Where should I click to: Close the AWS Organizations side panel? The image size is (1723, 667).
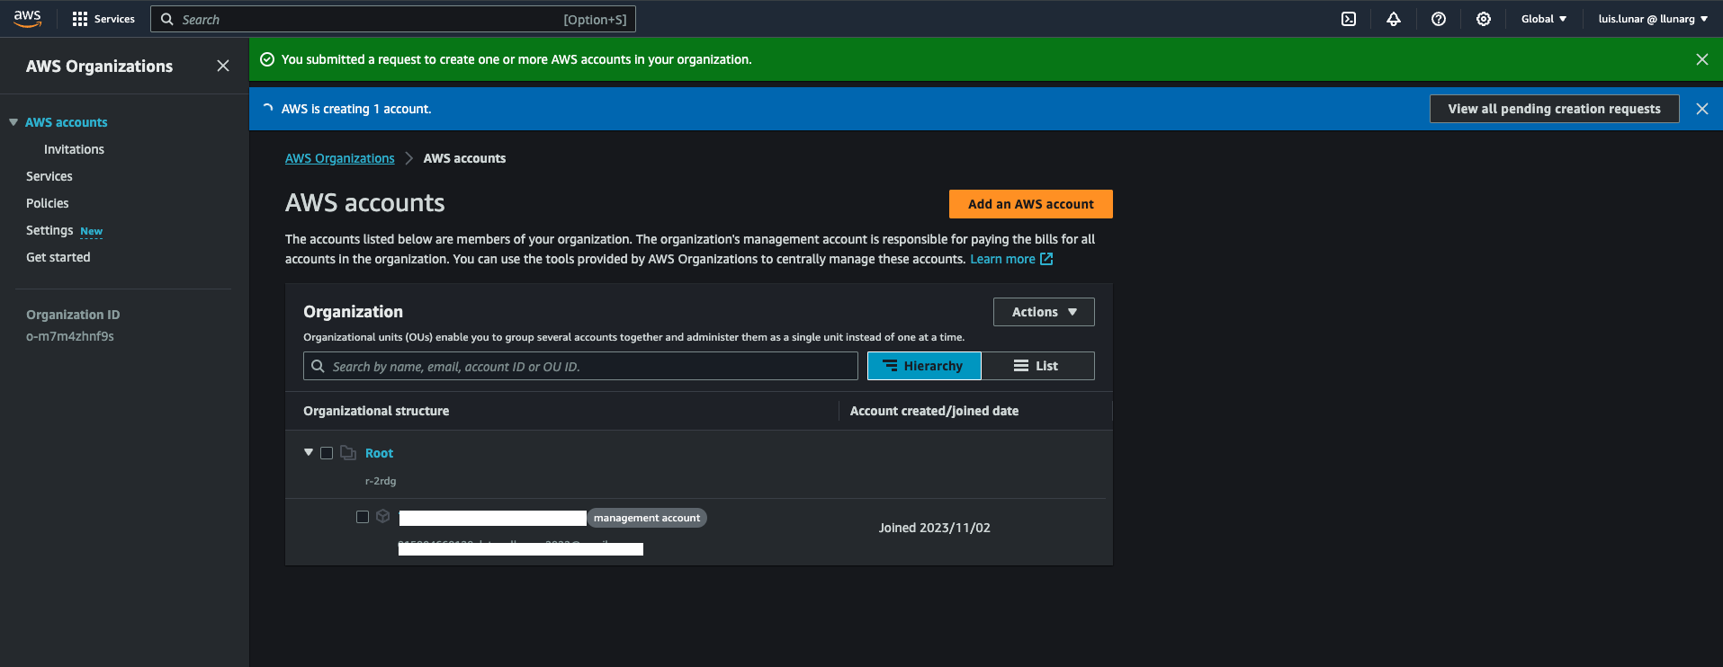pyautogui.click(x=223, y=66)
